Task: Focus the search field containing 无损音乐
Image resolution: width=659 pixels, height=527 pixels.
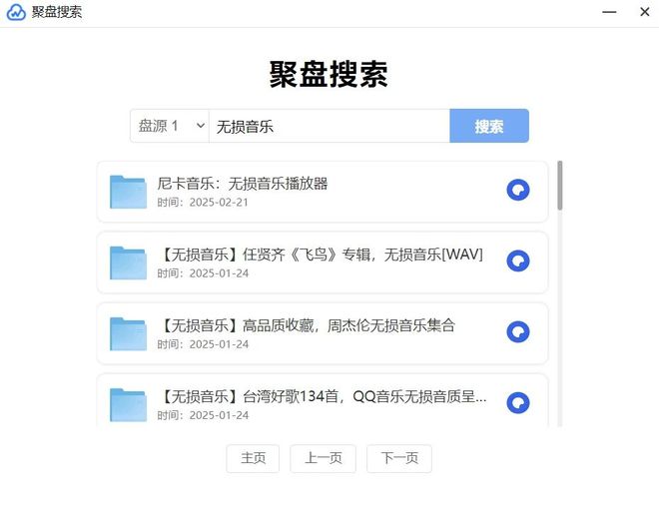Action: pos(329,126)
